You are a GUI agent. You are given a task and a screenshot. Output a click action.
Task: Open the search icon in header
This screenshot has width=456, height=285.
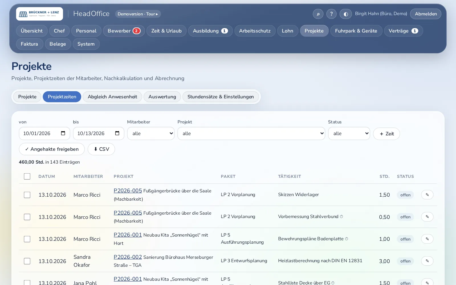point(318,14)
